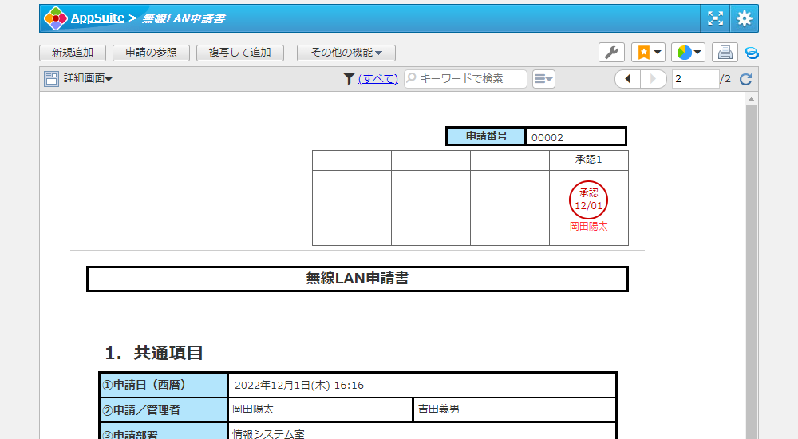Reload the record with refresh icon

(x=746, y=79)
